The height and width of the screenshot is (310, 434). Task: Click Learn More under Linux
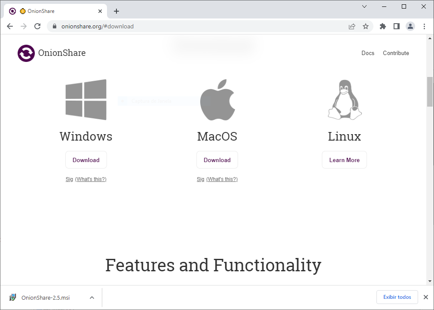[344, 160]
